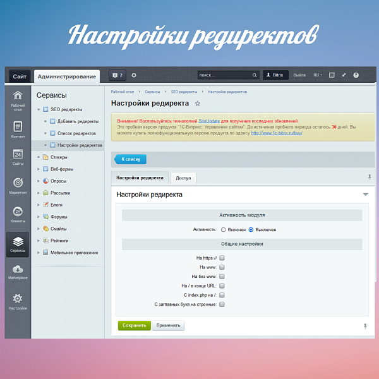Open the Marketplace sidebar icon

[18, 272]
